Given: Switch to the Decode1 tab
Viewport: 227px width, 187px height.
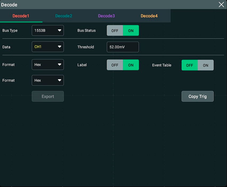Looking at the screenshot, I should tap(21, 16).
